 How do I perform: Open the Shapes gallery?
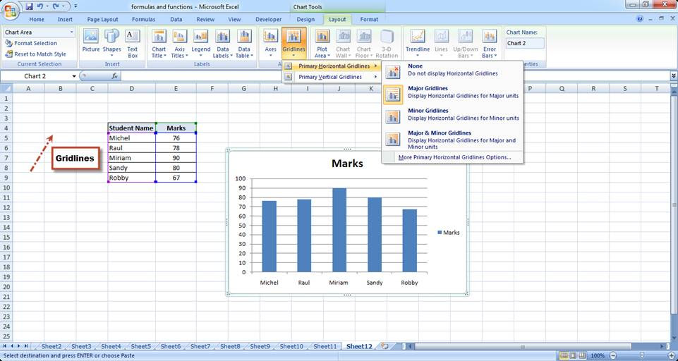[111, 43]
